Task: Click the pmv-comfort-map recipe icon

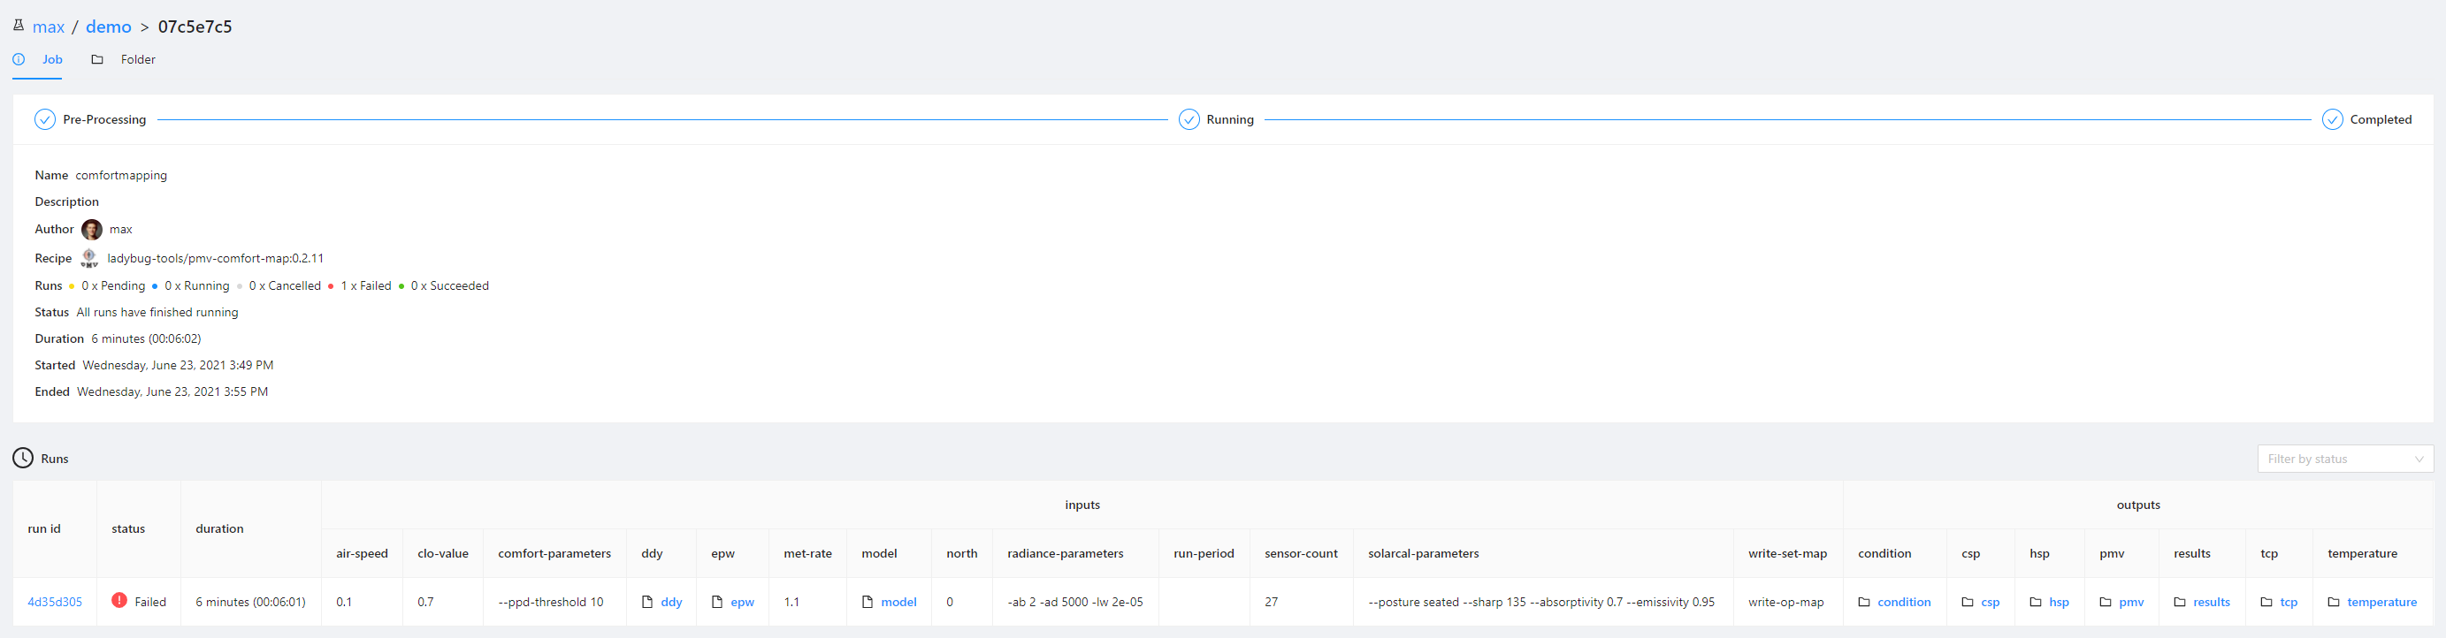Action: pos(89,258)
